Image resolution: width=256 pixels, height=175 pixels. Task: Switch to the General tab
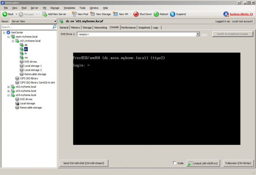point(64,27)
